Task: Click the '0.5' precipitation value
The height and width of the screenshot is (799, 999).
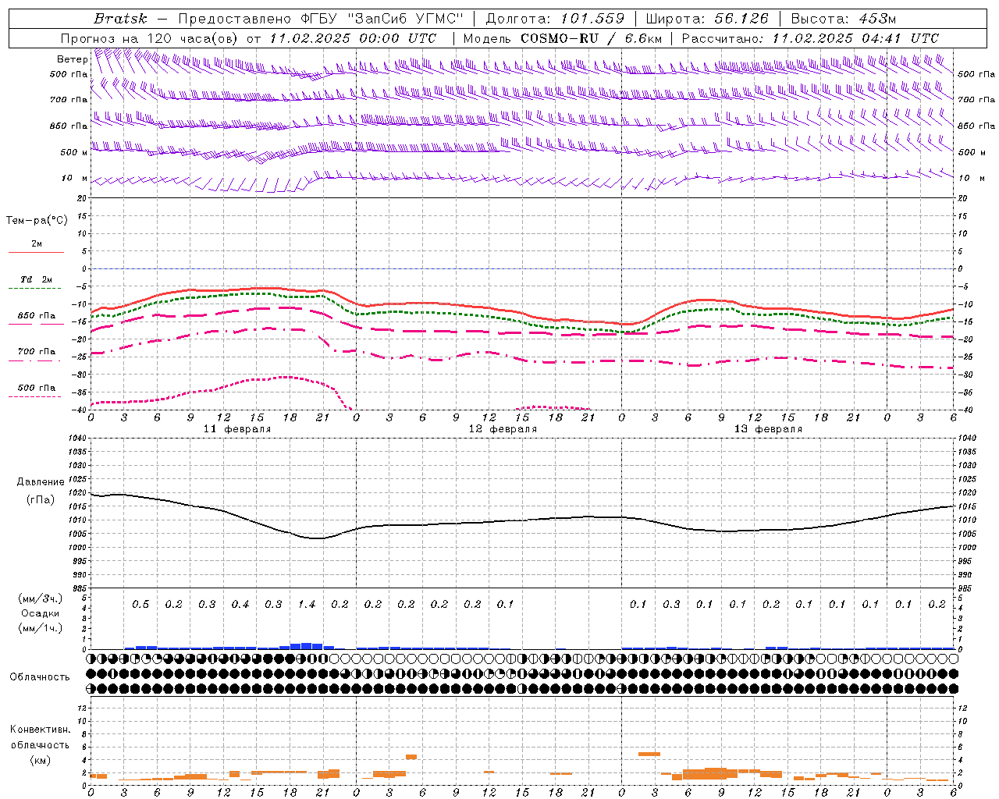Action: pos(140,605)
